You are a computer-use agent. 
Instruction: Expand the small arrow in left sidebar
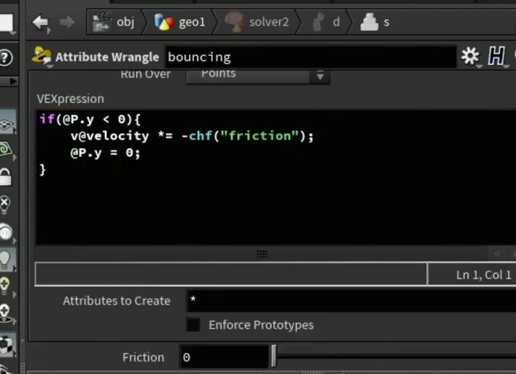pos(13,81)
